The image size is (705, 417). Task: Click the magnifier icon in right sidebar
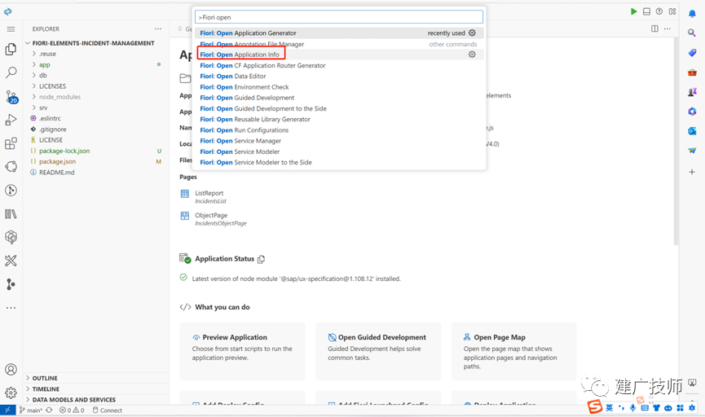692,33
